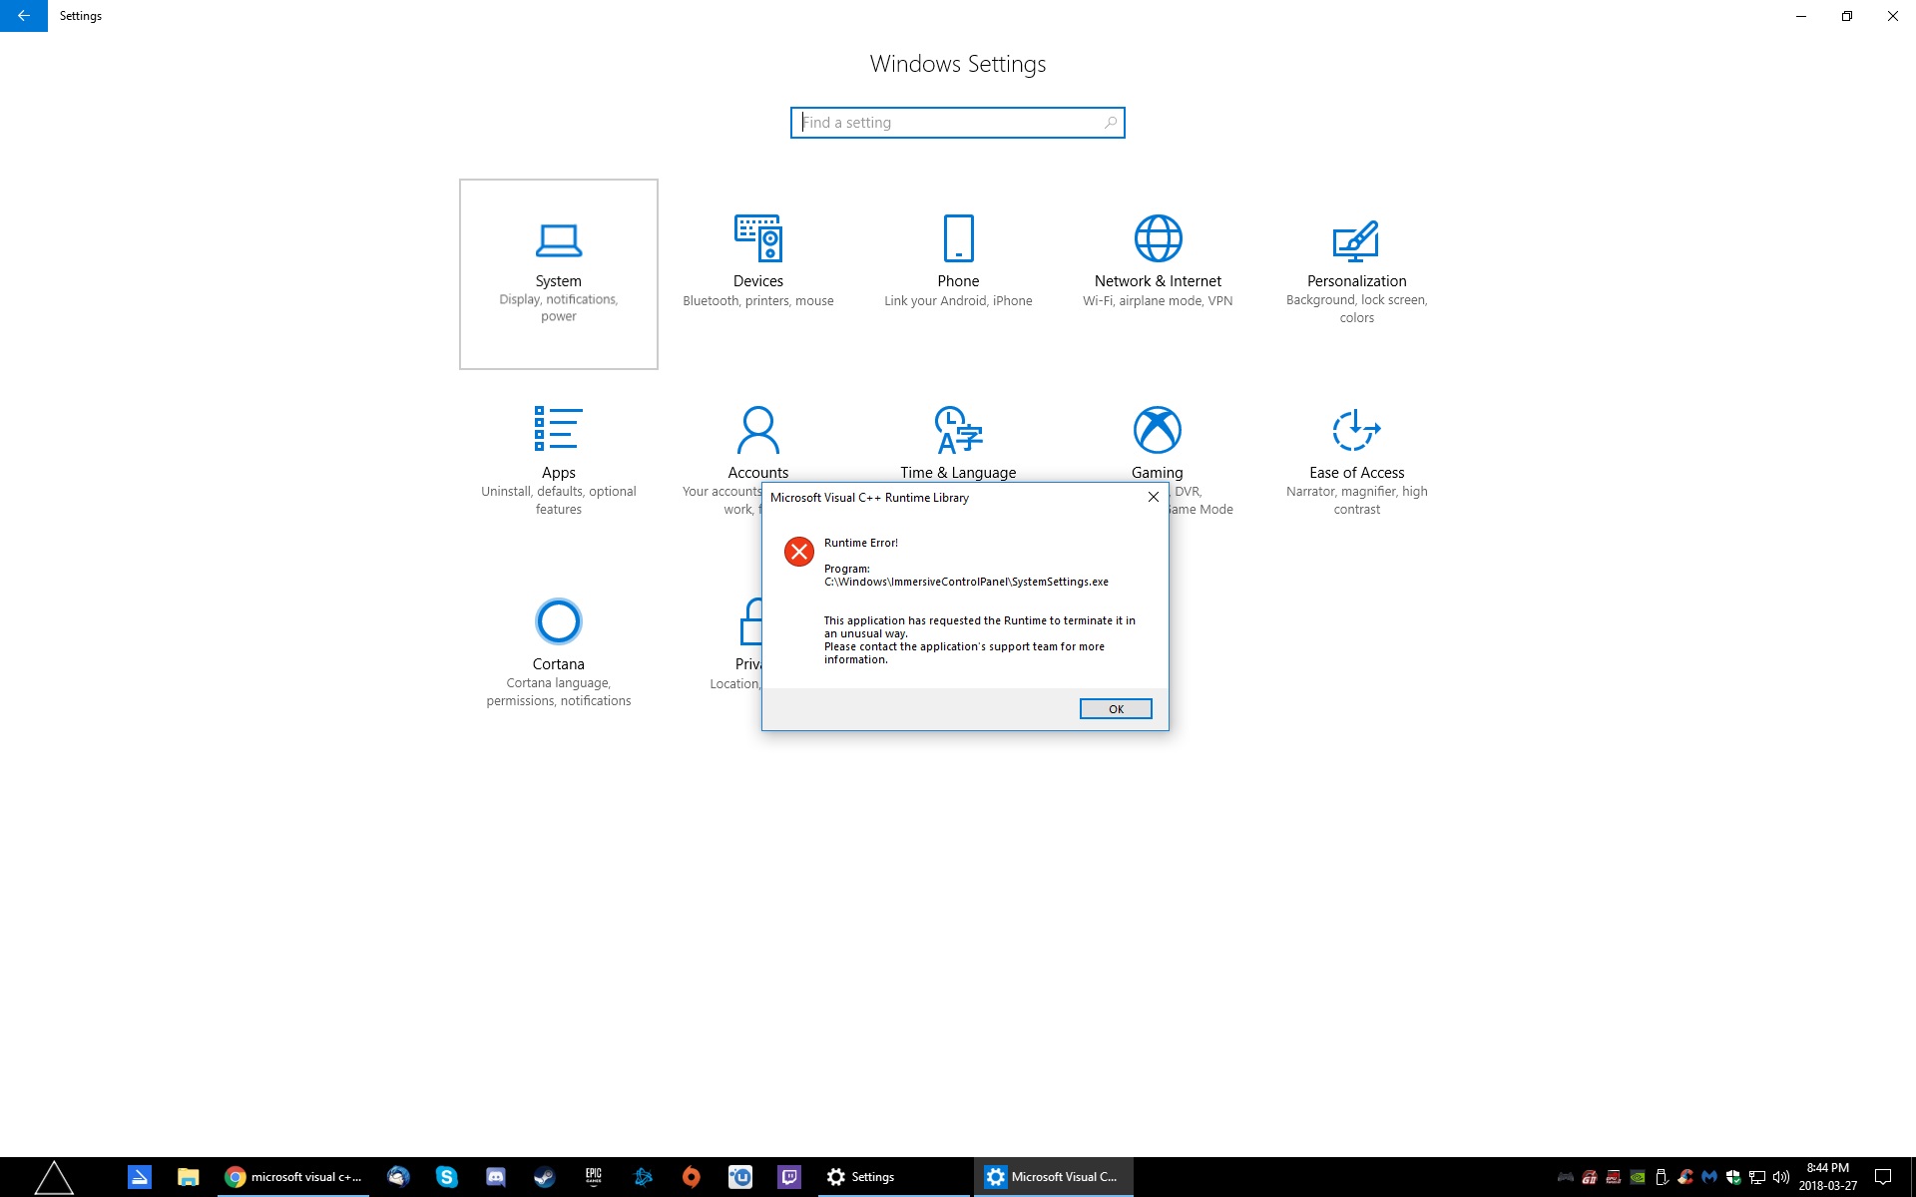Viewport: 1916px width, 1197px height.
Task: Open Battle.net from the taskbar
Action: 643,1177
